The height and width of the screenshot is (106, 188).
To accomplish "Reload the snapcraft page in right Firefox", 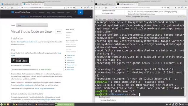I will click(x=103, y=8).
